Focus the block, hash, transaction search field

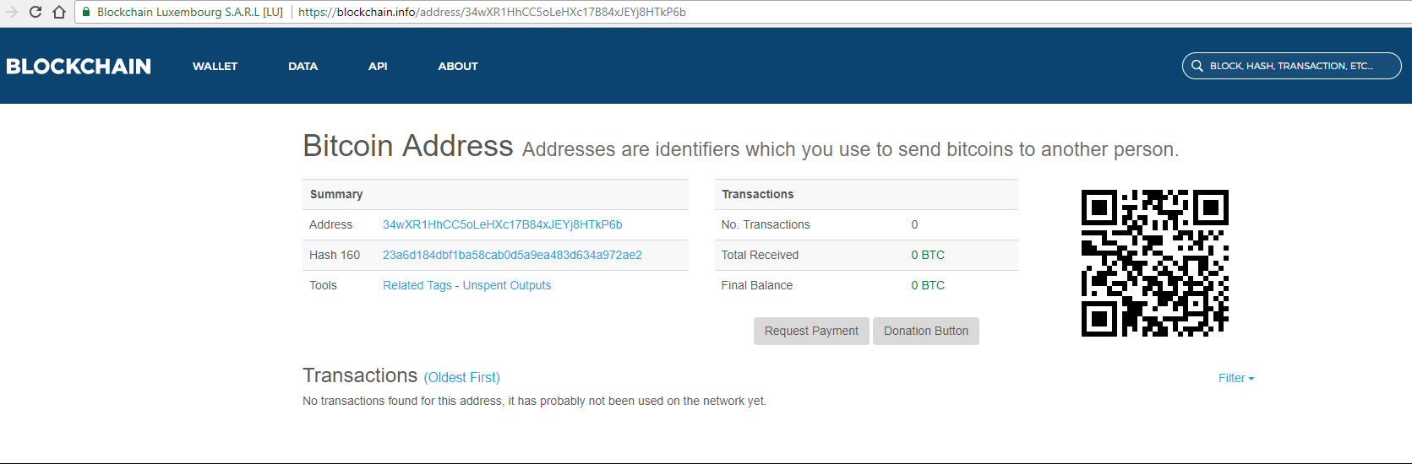[x=1292, y=66]
